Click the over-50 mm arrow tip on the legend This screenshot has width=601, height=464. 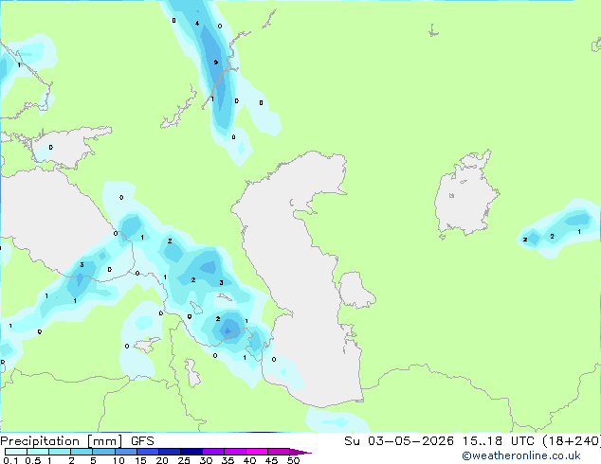[x=300, y=452]
